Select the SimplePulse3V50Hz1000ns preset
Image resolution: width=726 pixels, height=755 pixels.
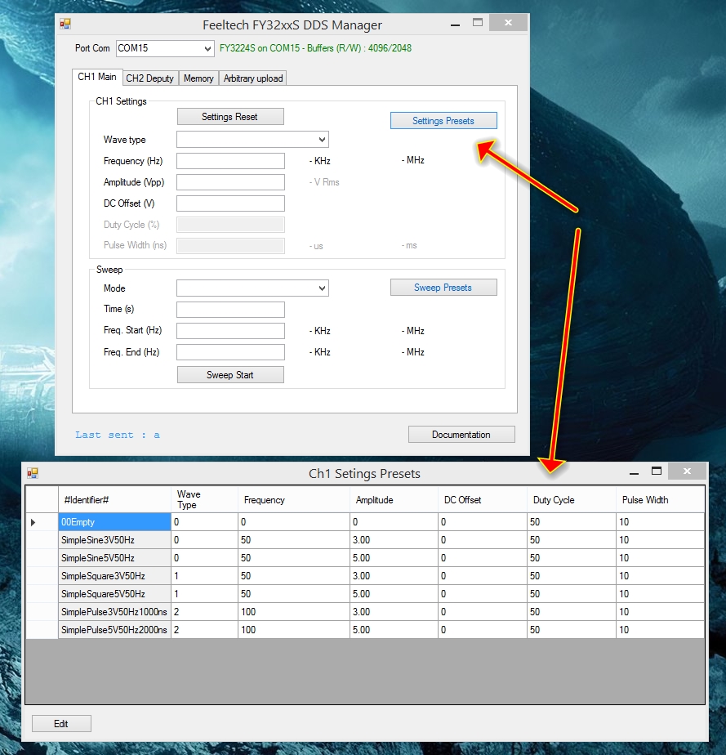(114, 612)
